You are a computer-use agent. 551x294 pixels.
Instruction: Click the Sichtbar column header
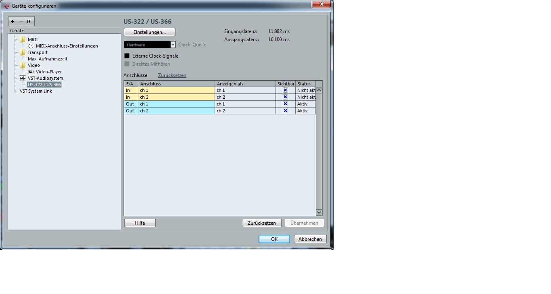[x=286, y=84]
